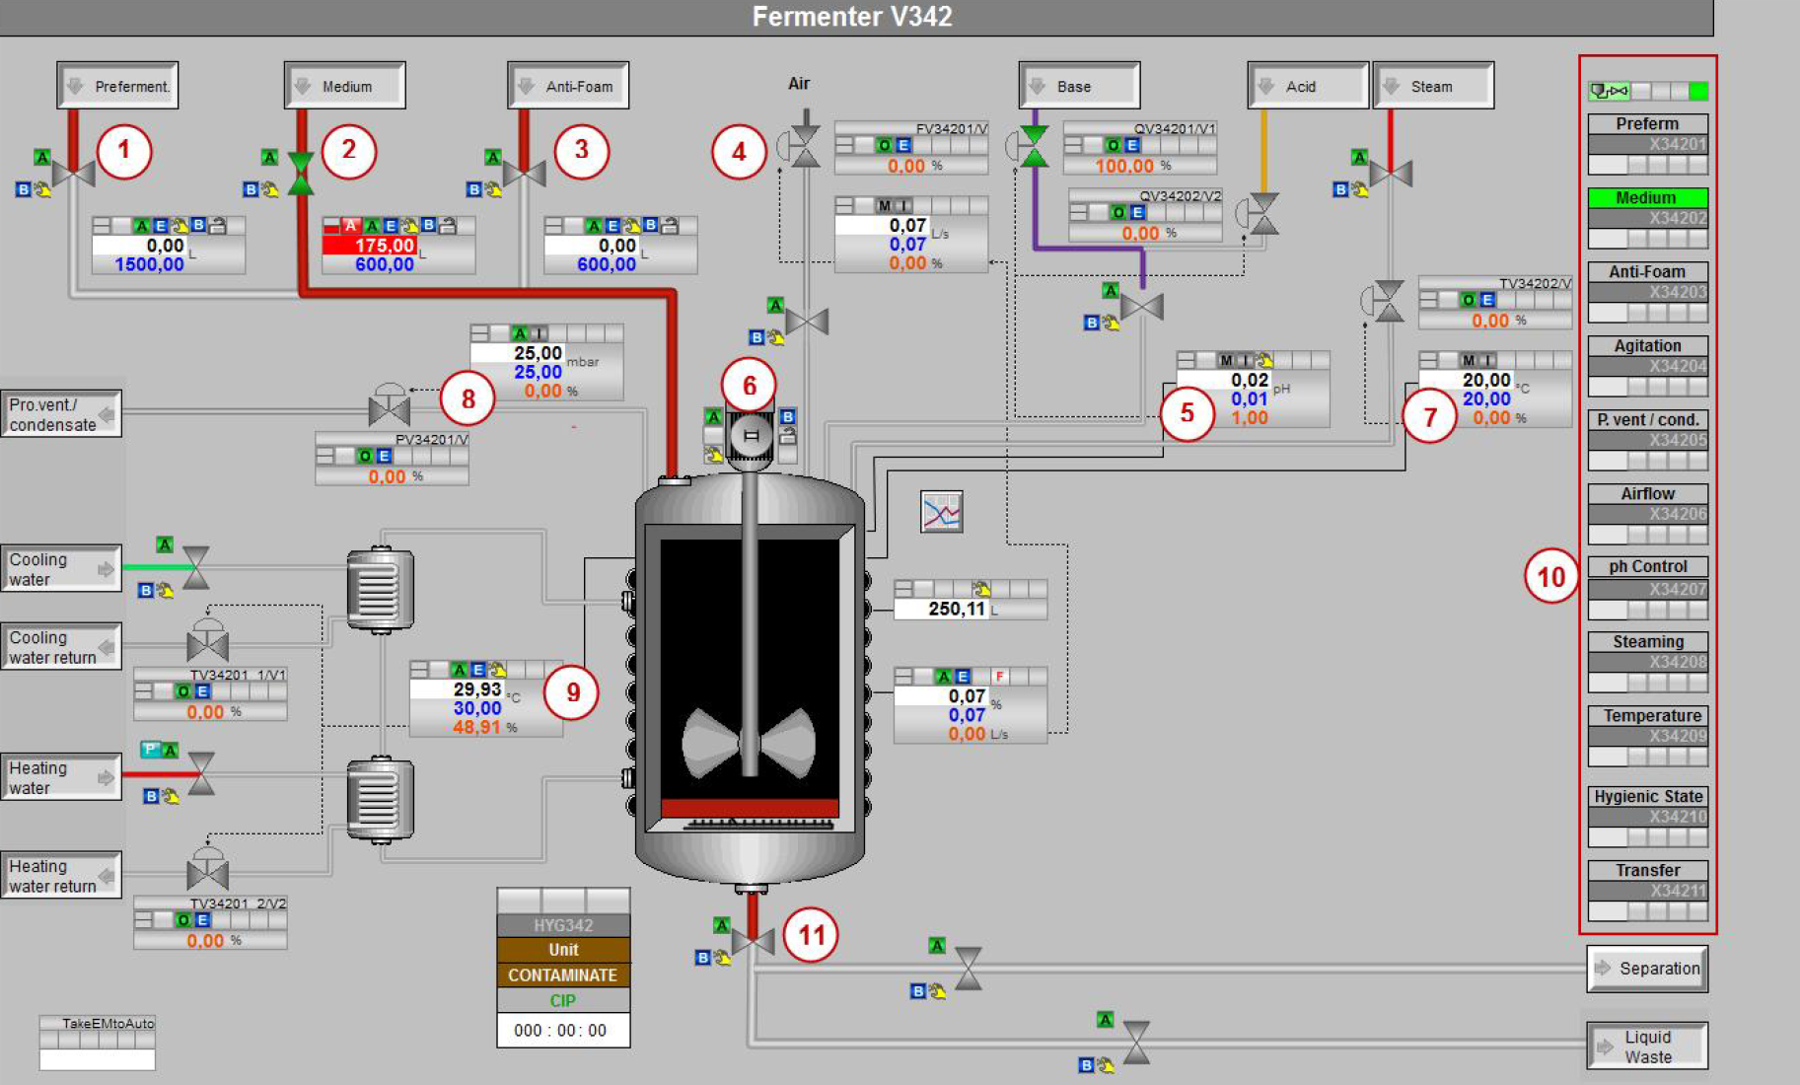Select the Cooling water supply valve

click(196, 567)
